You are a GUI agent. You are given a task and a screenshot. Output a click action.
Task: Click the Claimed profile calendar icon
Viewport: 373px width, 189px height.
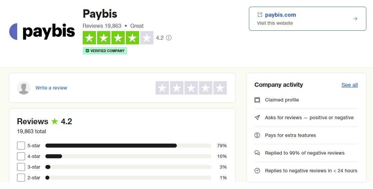(257, 100)
